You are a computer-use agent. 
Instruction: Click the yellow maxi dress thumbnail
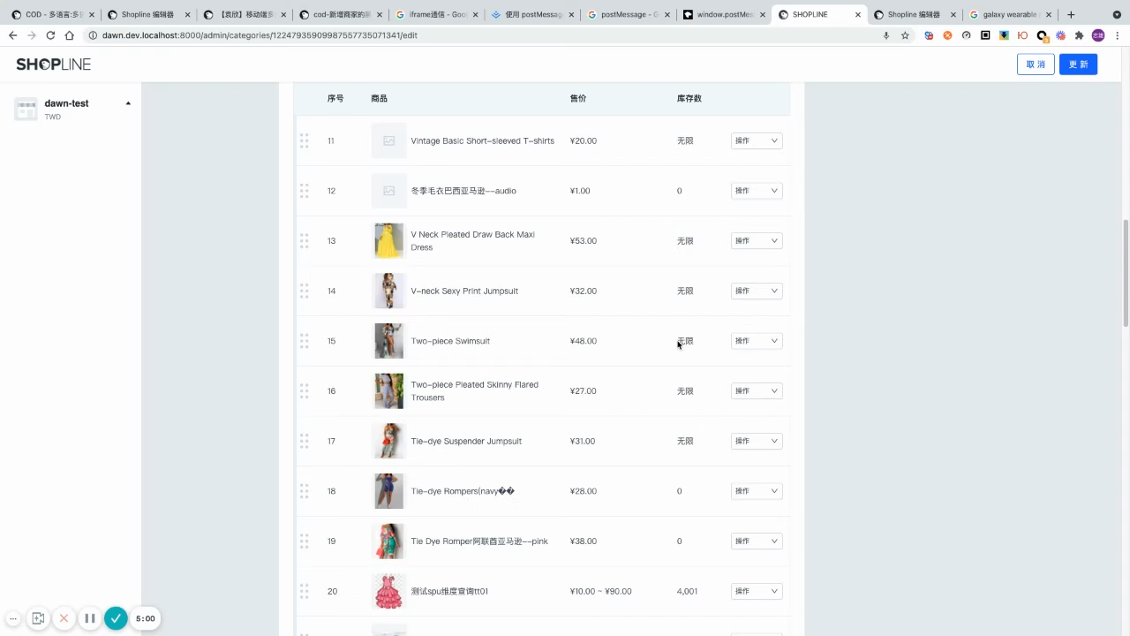pos(388,240)
